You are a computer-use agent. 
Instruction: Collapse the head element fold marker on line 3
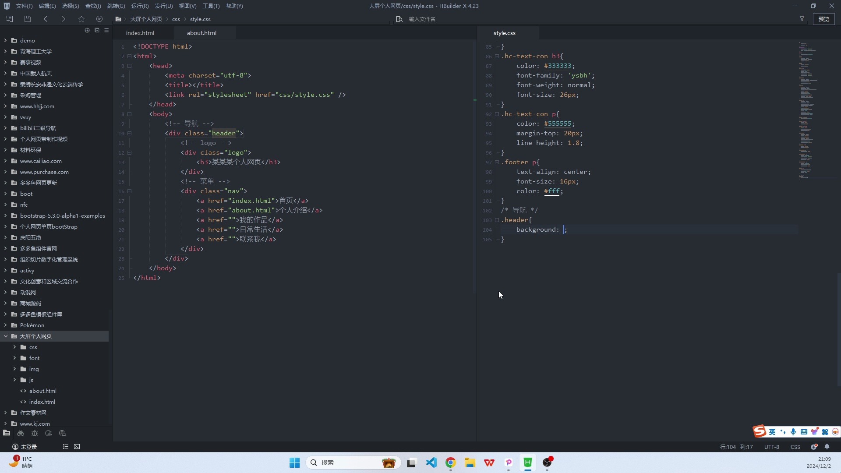click(x=130, y=65)
